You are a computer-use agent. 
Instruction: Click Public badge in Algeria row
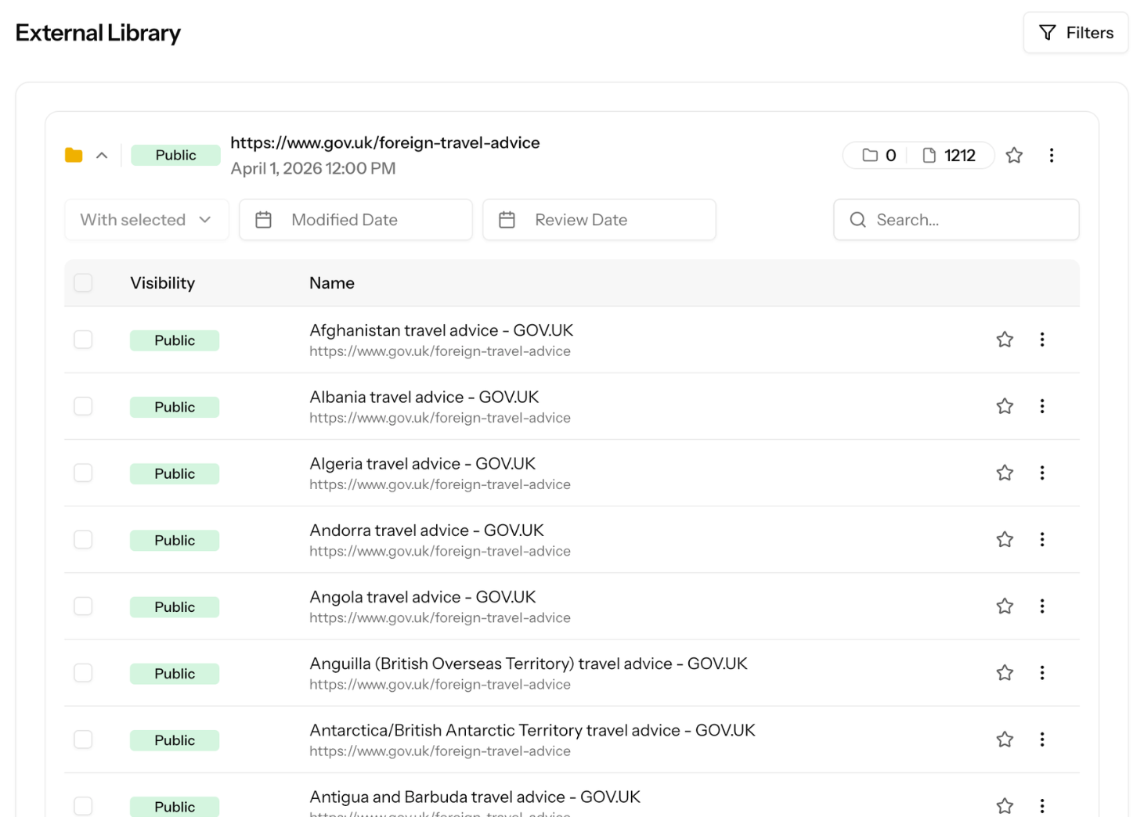[x=175, y=473]
